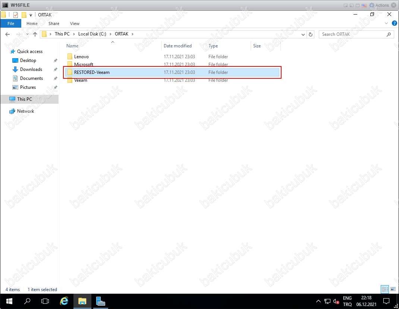Viewport: 399px width, 309px height.
Task: Open the File ribbon tab
Action: [11, 24]
